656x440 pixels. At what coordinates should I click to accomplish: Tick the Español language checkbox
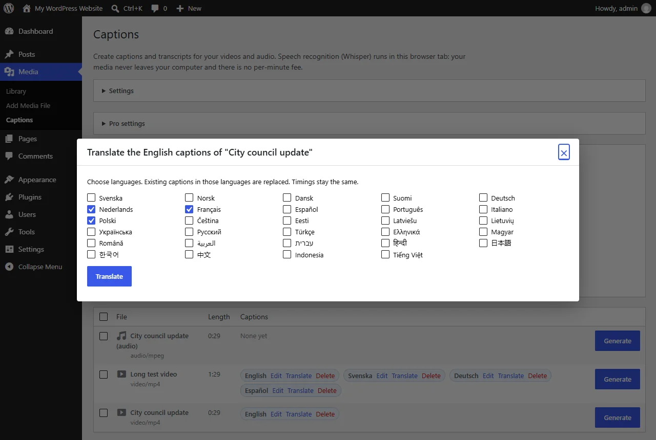(x=287, y=209)
